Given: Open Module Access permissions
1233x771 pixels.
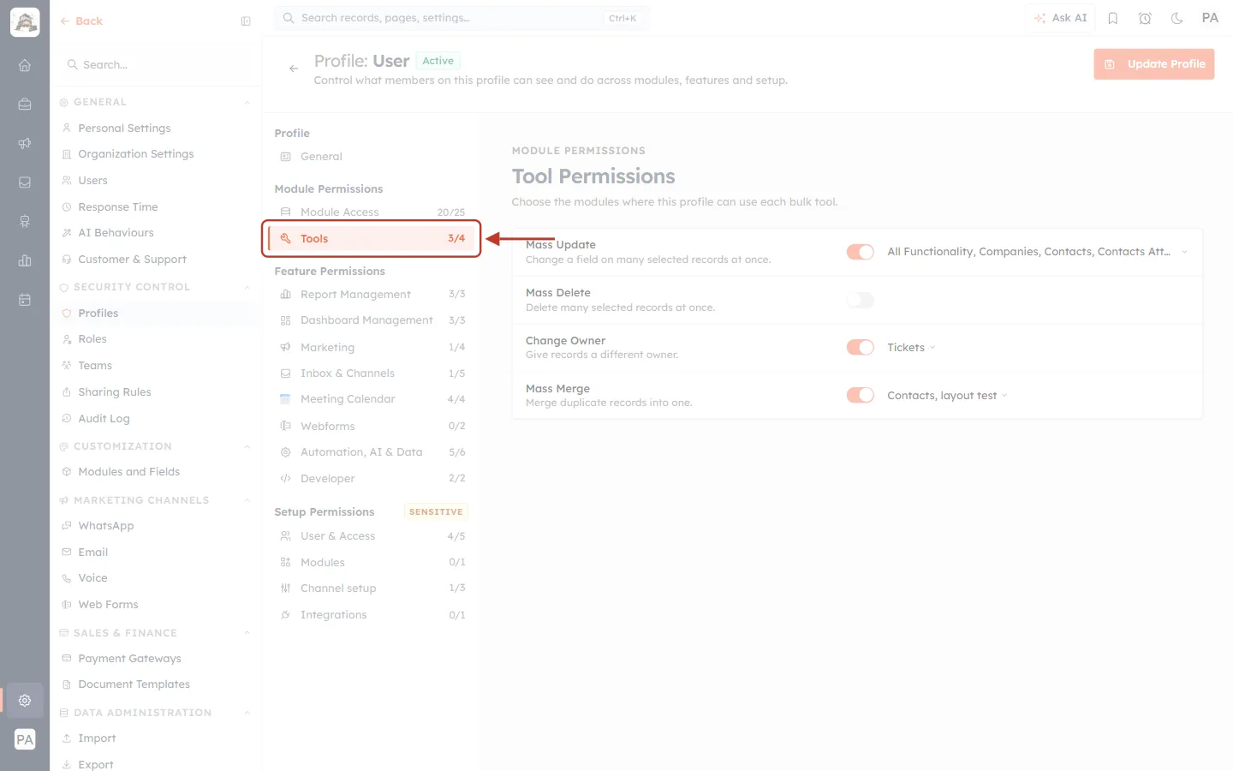Looking at the screenshot, I should click(x=372, y=212).
